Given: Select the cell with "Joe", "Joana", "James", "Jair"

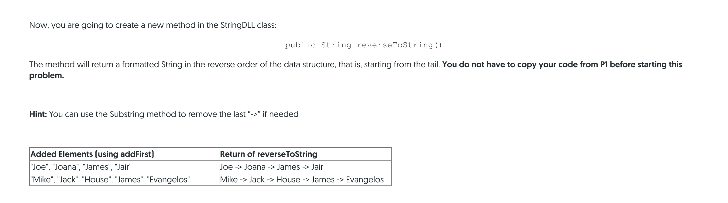Looking at the screenshot, I should tap(124, 167).
